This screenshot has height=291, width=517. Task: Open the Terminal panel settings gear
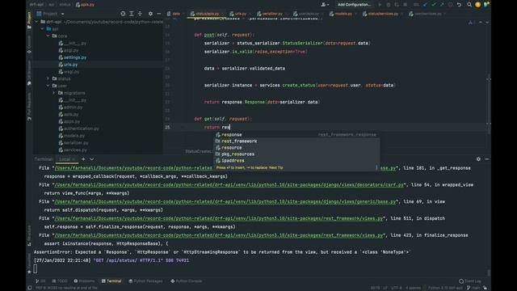click(x=478, y=159)
